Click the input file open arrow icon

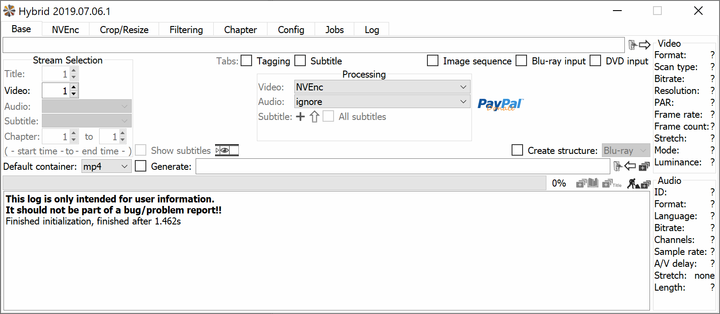click(639, 45)
